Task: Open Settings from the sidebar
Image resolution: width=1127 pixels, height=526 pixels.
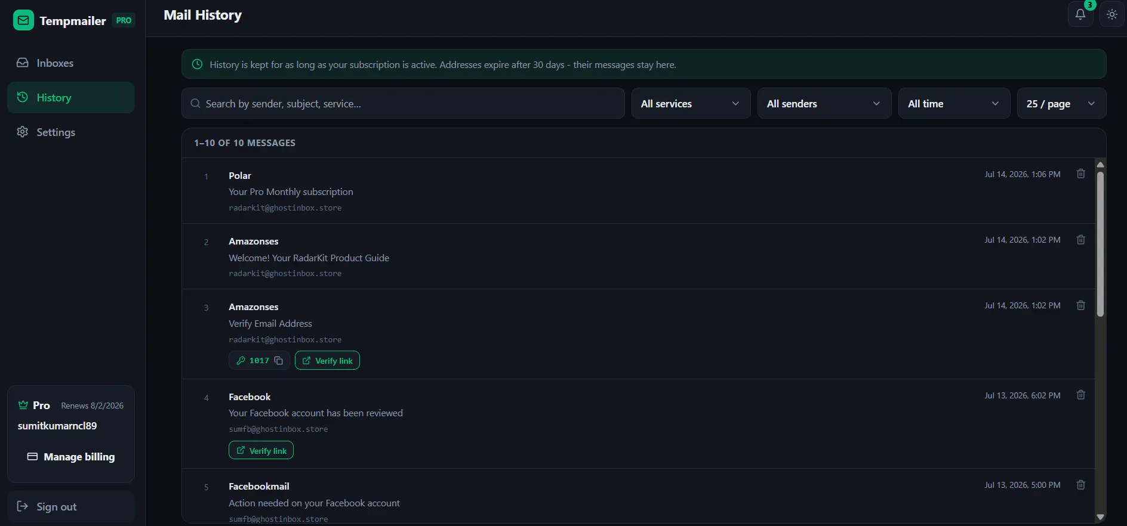Action: [x=71, y=132]
